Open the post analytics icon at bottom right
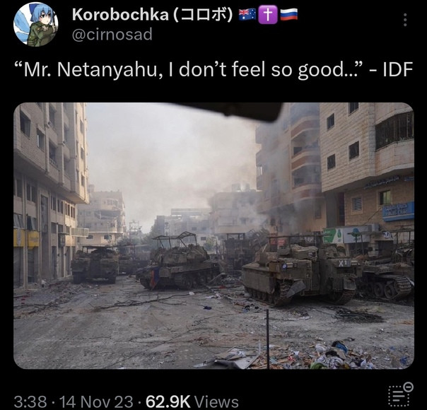The height and width of the screenshot is (410, 427). (401, 394)
